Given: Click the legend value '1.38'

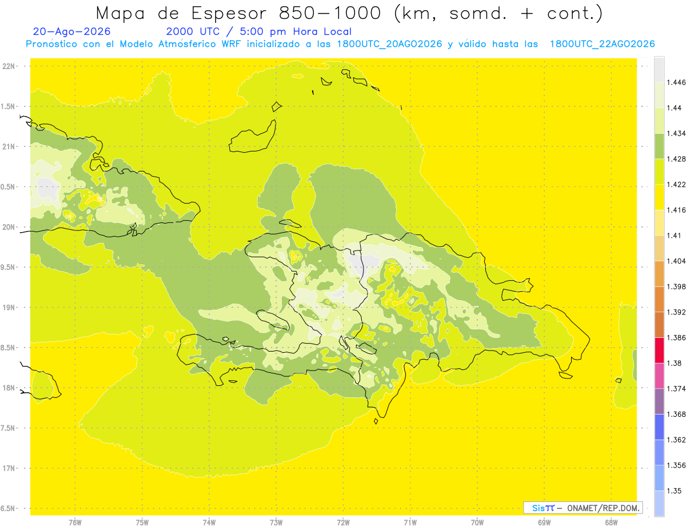Looking at the screenshot, I should click(x=675, y=363).
